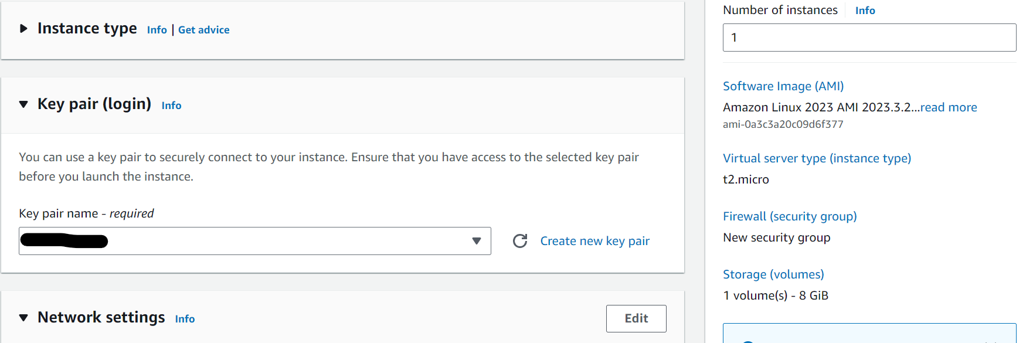Screen dimensions: 1033x343
Task: Focus the Number of instances field
Action: 869,38
